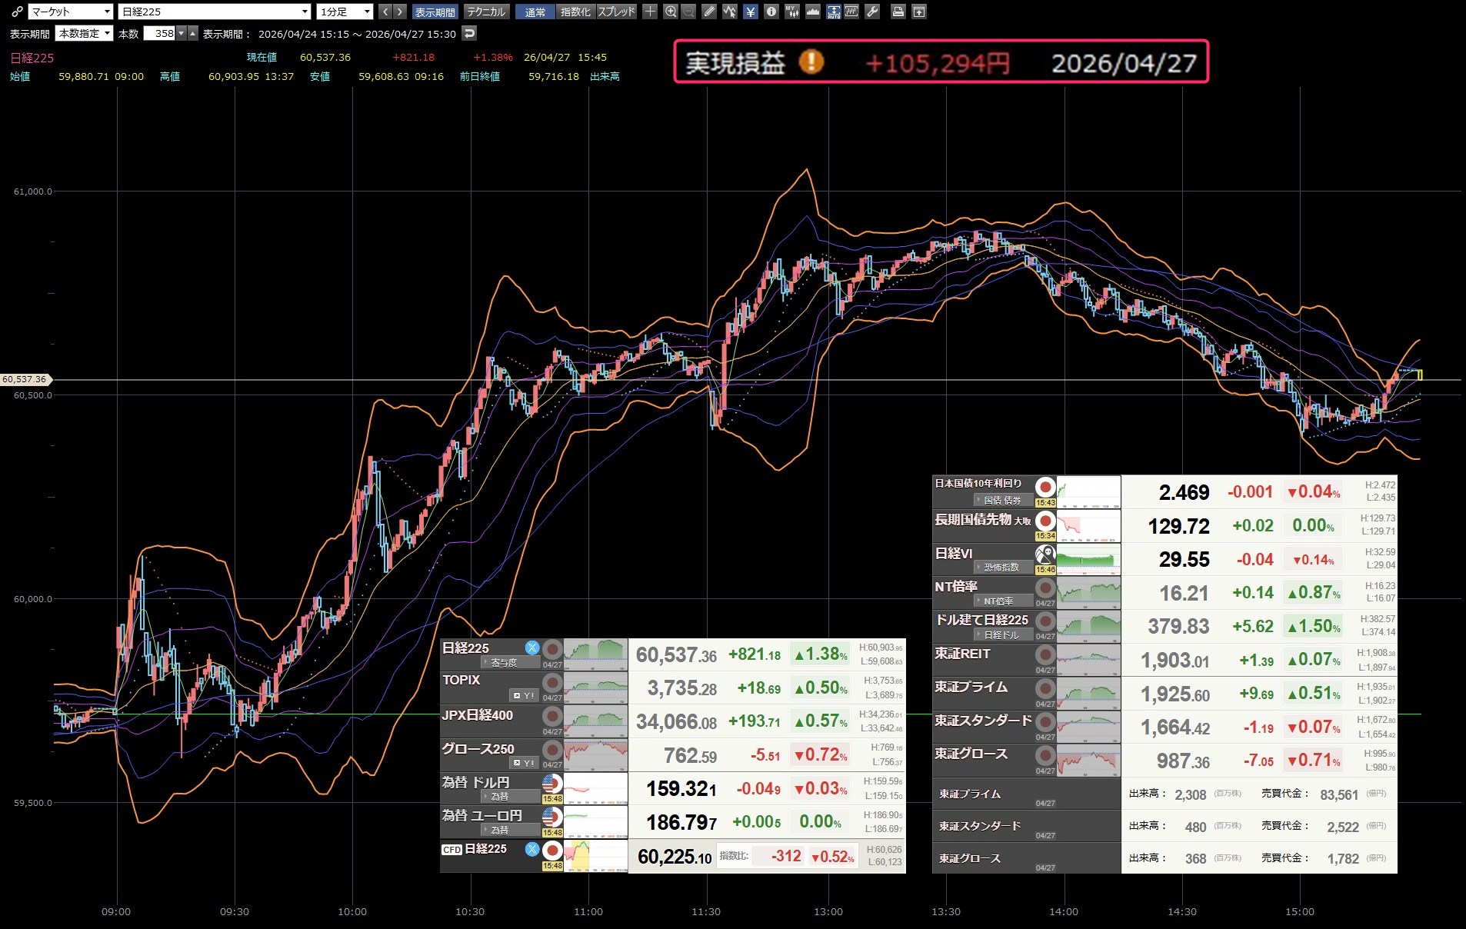
Task: Select the 表示期間 tab
Action: 435,12
